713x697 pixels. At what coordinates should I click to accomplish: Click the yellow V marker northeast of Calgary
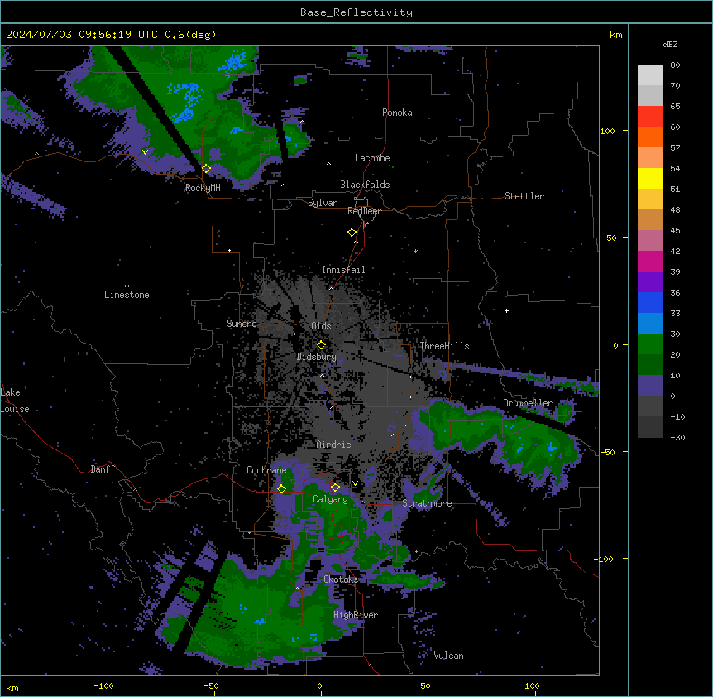[x=355, y=483]
